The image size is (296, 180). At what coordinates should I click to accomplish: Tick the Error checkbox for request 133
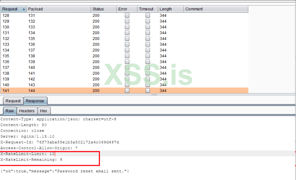pyautogui.click(x=127, y=44)
